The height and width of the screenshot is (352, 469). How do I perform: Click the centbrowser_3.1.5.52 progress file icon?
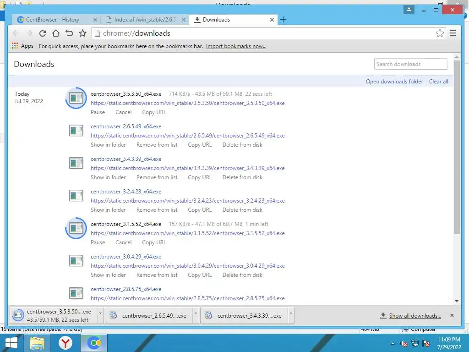click(x=76, y=228)
